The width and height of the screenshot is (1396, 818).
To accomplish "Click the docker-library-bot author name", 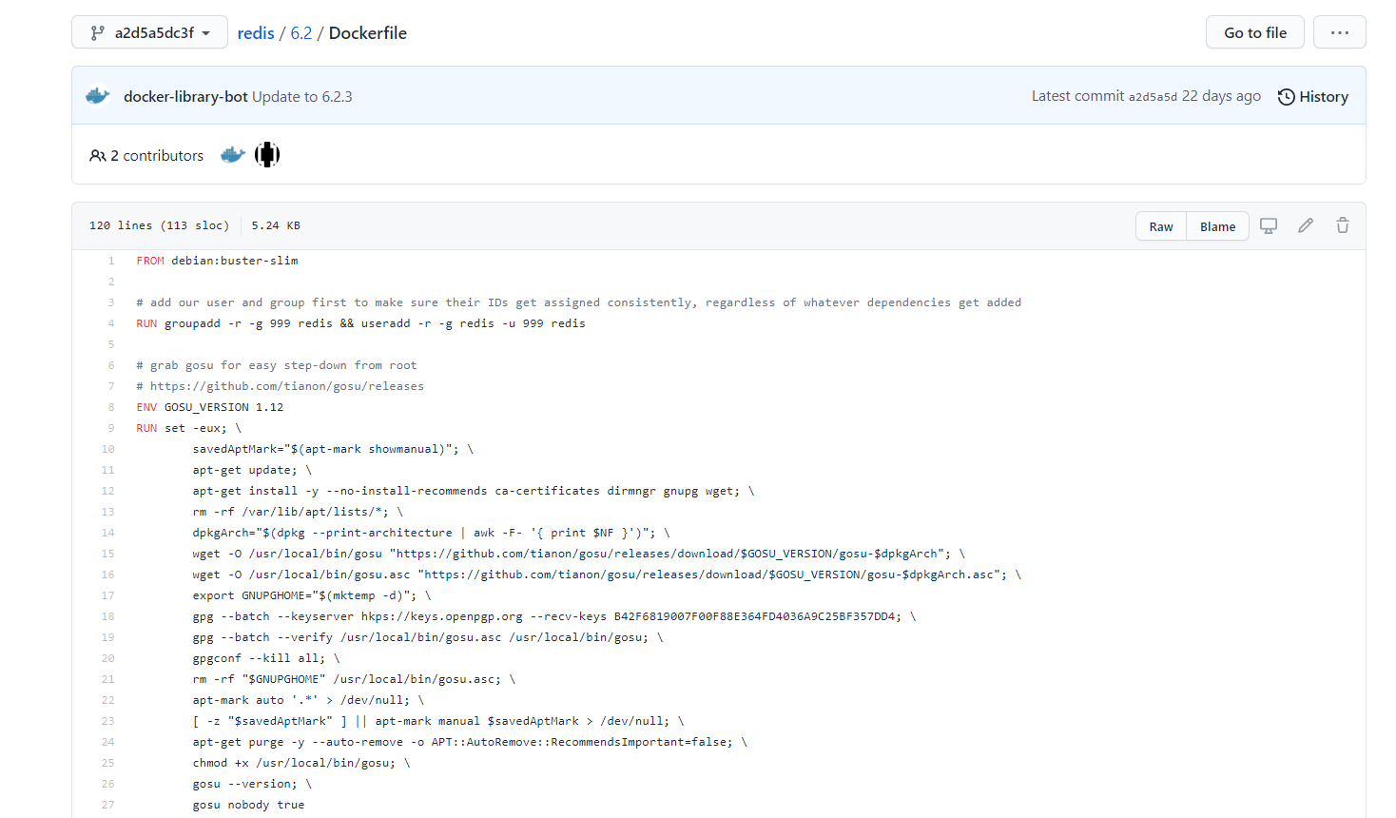I will [x=185, y=96].
